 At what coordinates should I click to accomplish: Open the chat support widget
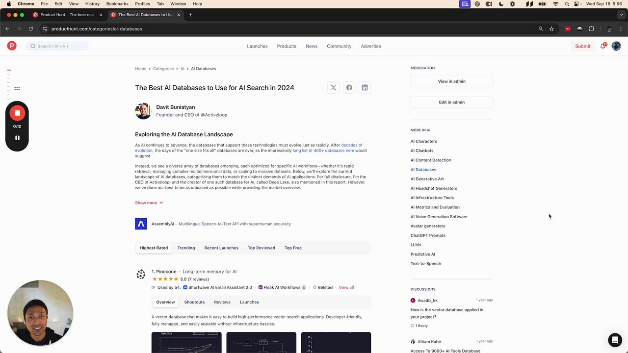(615, 340)
